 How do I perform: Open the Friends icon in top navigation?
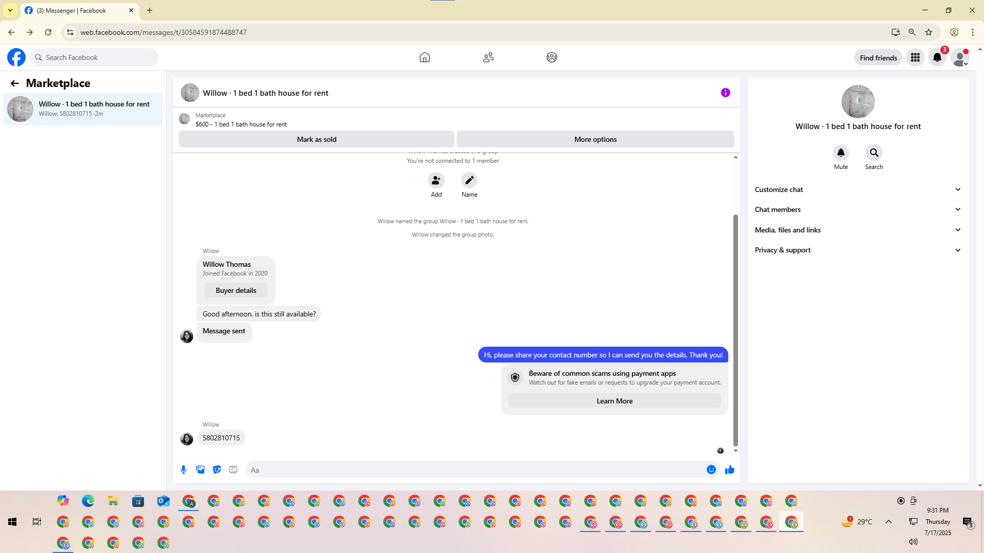[488, 57]
